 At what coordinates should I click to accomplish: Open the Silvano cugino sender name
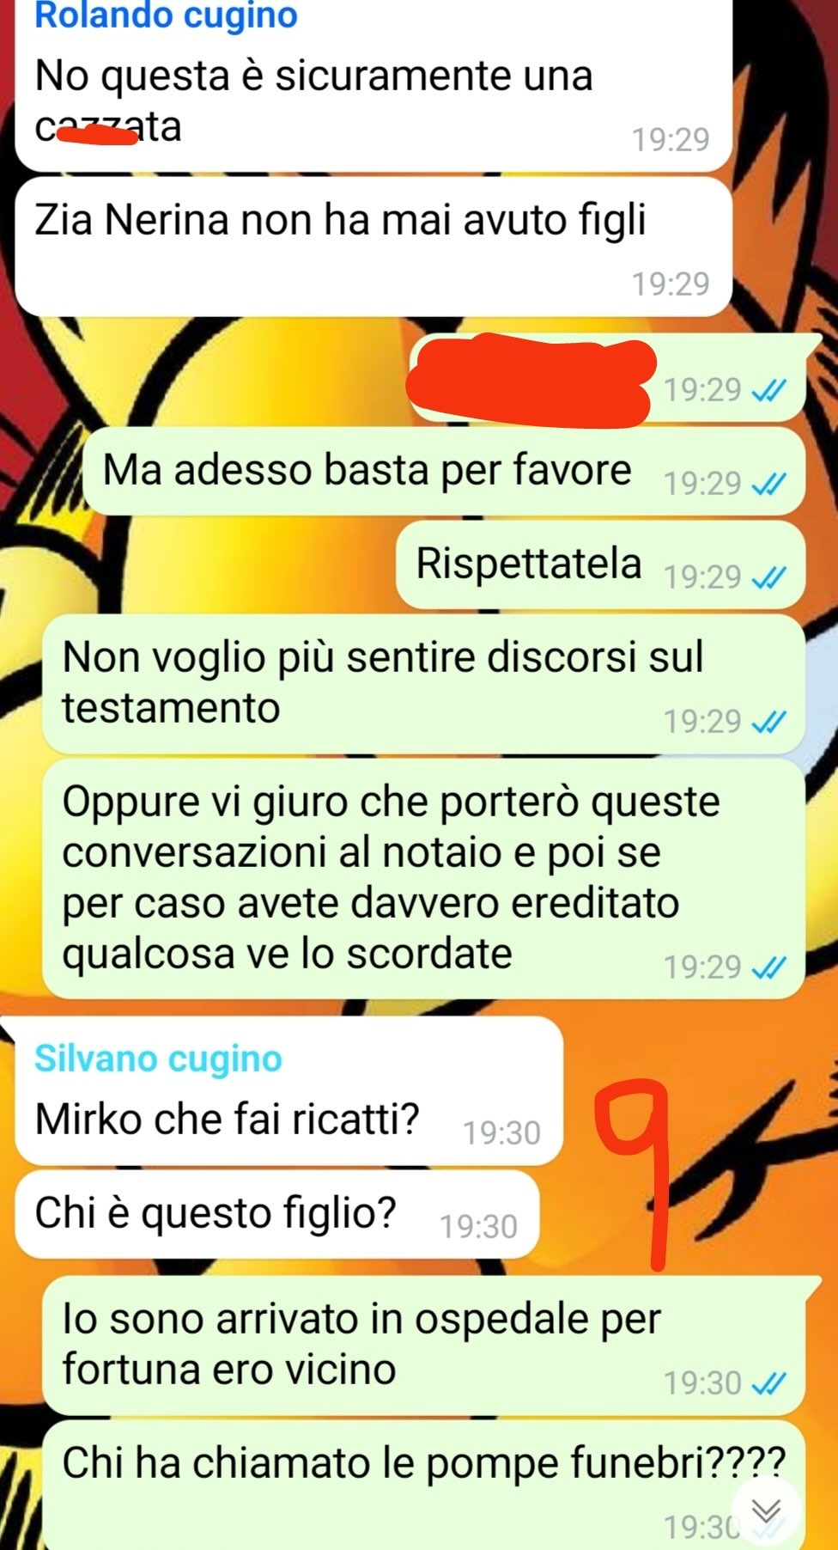[x=158, y=1059]
